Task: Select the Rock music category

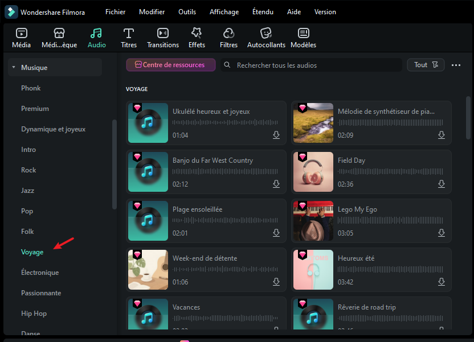Action: (28, 170)
